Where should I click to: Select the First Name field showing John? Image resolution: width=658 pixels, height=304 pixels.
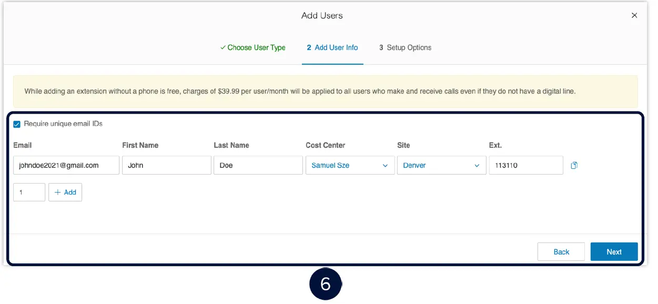pos(166,165)
